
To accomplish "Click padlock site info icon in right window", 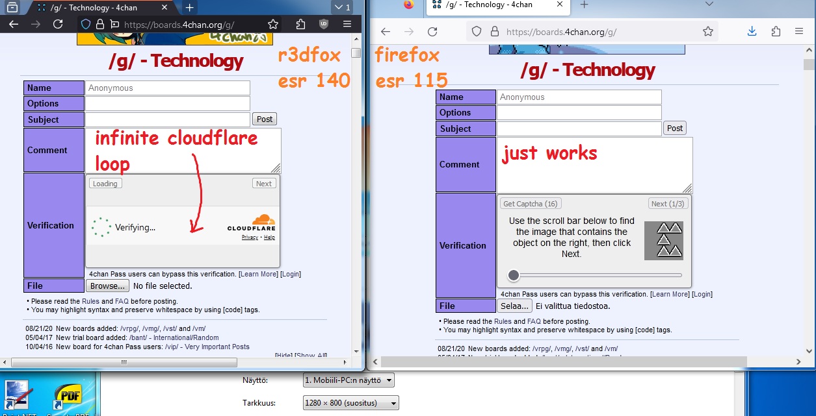I will click(x=494, y=31).
